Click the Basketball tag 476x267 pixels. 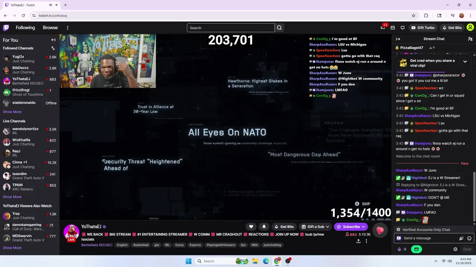tap(141, 245)
